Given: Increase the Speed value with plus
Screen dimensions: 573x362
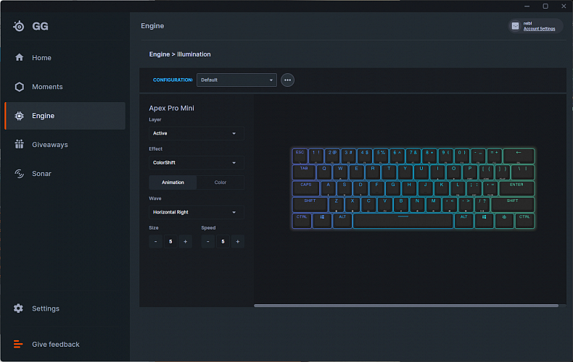Looking at the screenshot, I should 237,242.
